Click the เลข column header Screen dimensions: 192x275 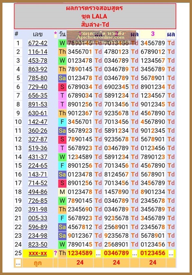pos(38,34)
